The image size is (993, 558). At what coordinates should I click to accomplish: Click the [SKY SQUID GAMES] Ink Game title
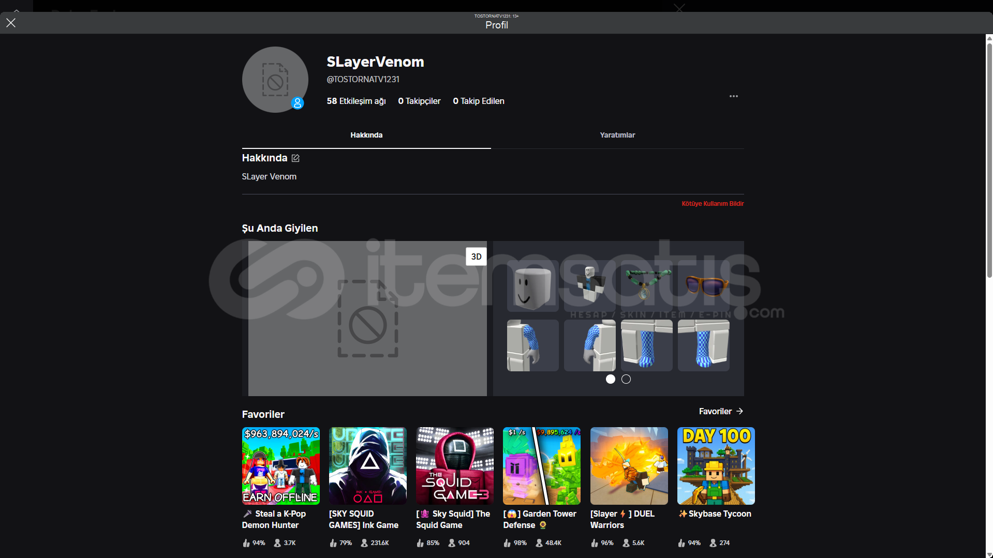tap(364, 519)
